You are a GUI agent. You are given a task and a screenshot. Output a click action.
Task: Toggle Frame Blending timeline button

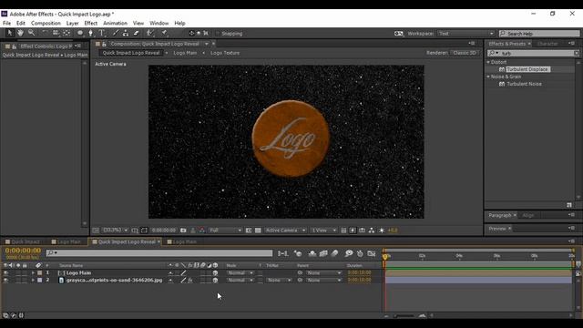[323, 253]
